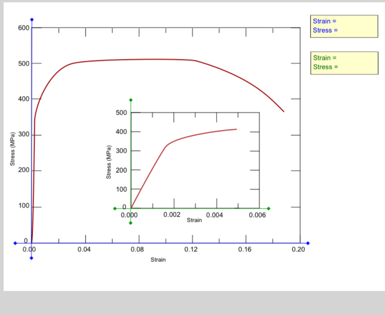The image size is (385, 315).
Task: Select the green diamond right of the inset axis
Action: (269, 208)
